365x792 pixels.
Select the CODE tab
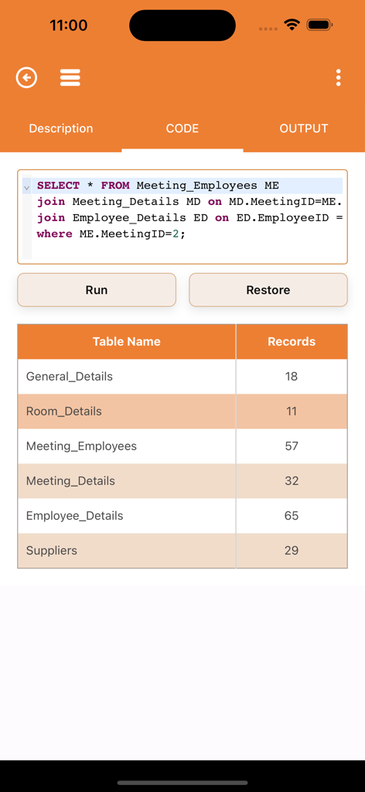point(182,128)
